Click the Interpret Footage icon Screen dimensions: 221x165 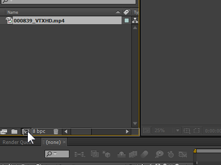pos(4,132)
